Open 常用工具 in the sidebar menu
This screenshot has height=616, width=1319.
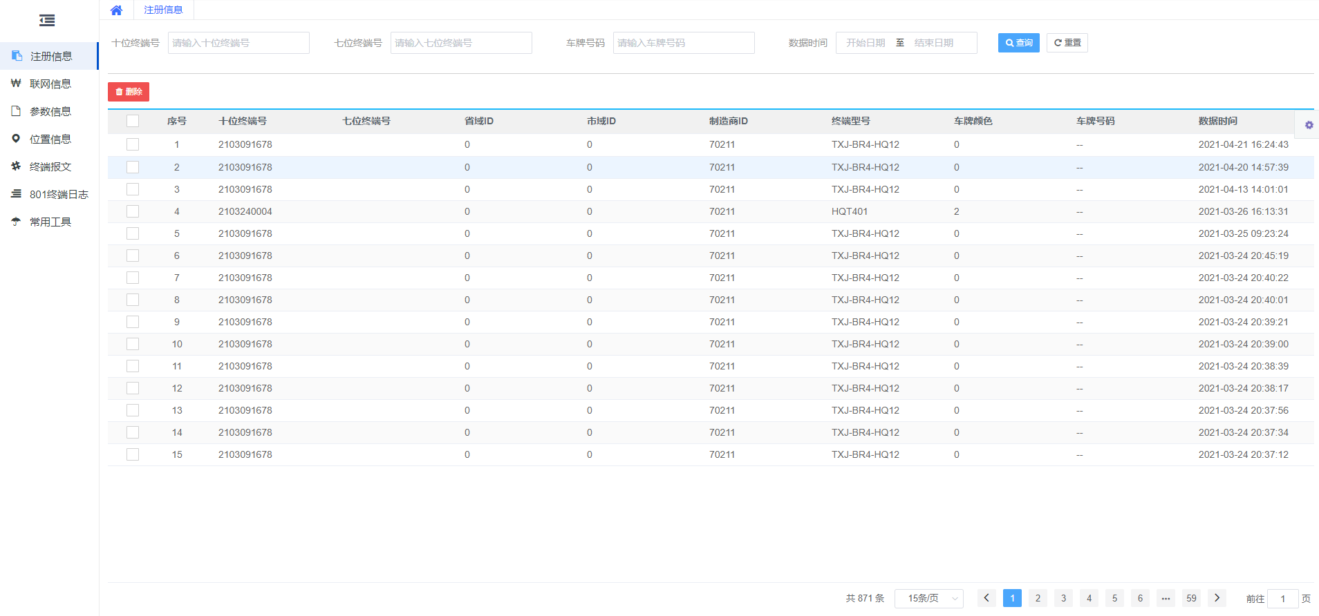49,222
